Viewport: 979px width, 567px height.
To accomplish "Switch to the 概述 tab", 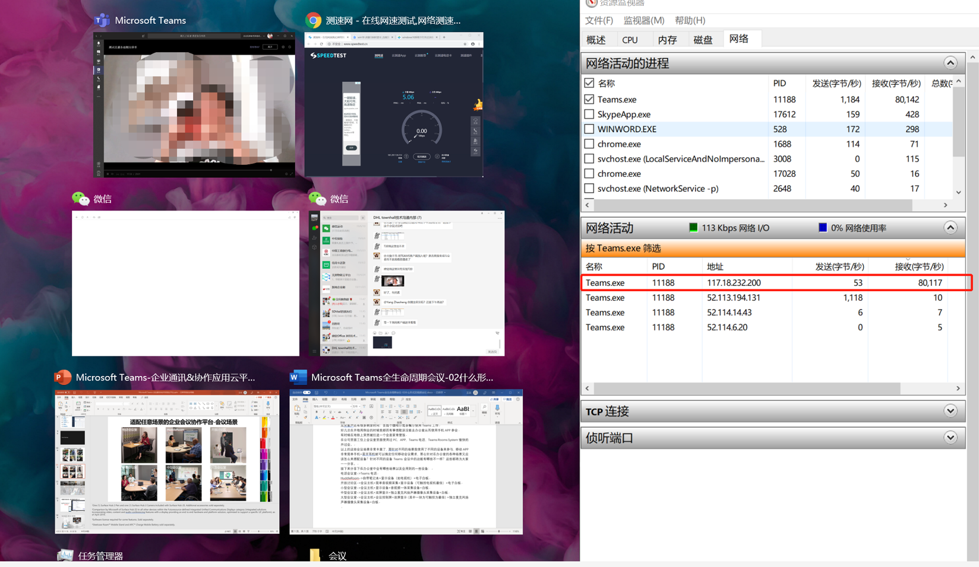I will pos(596,40).
